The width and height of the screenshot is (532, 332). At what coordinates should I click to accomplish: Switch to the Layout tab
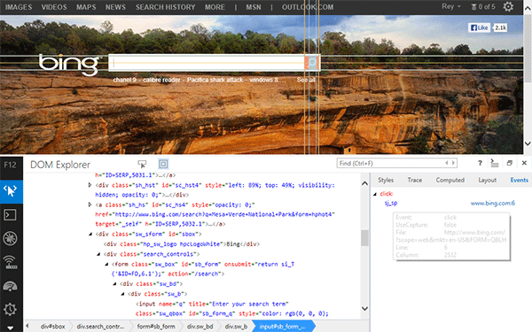pyautogui.click(x=487, y=180)
